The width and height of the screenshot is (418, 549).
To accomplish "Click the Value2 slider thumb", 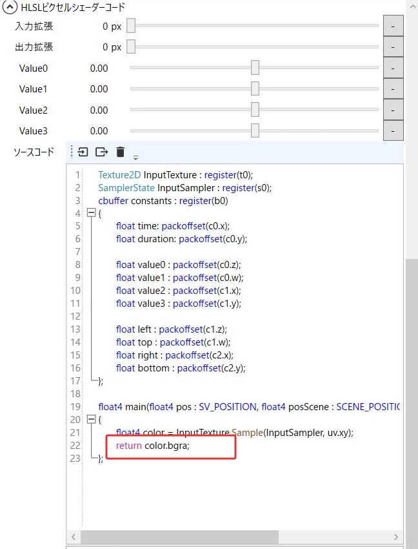I will [255, 109].
